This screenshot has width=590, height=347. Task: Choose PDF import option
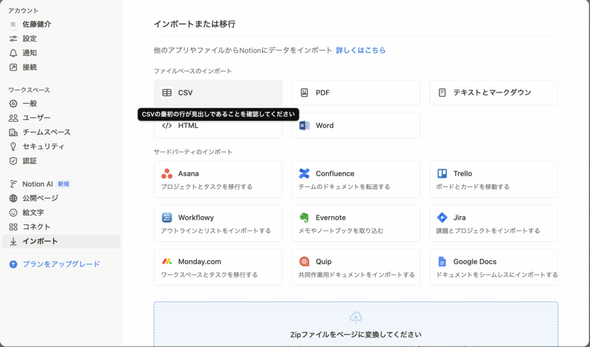[355, 93]
